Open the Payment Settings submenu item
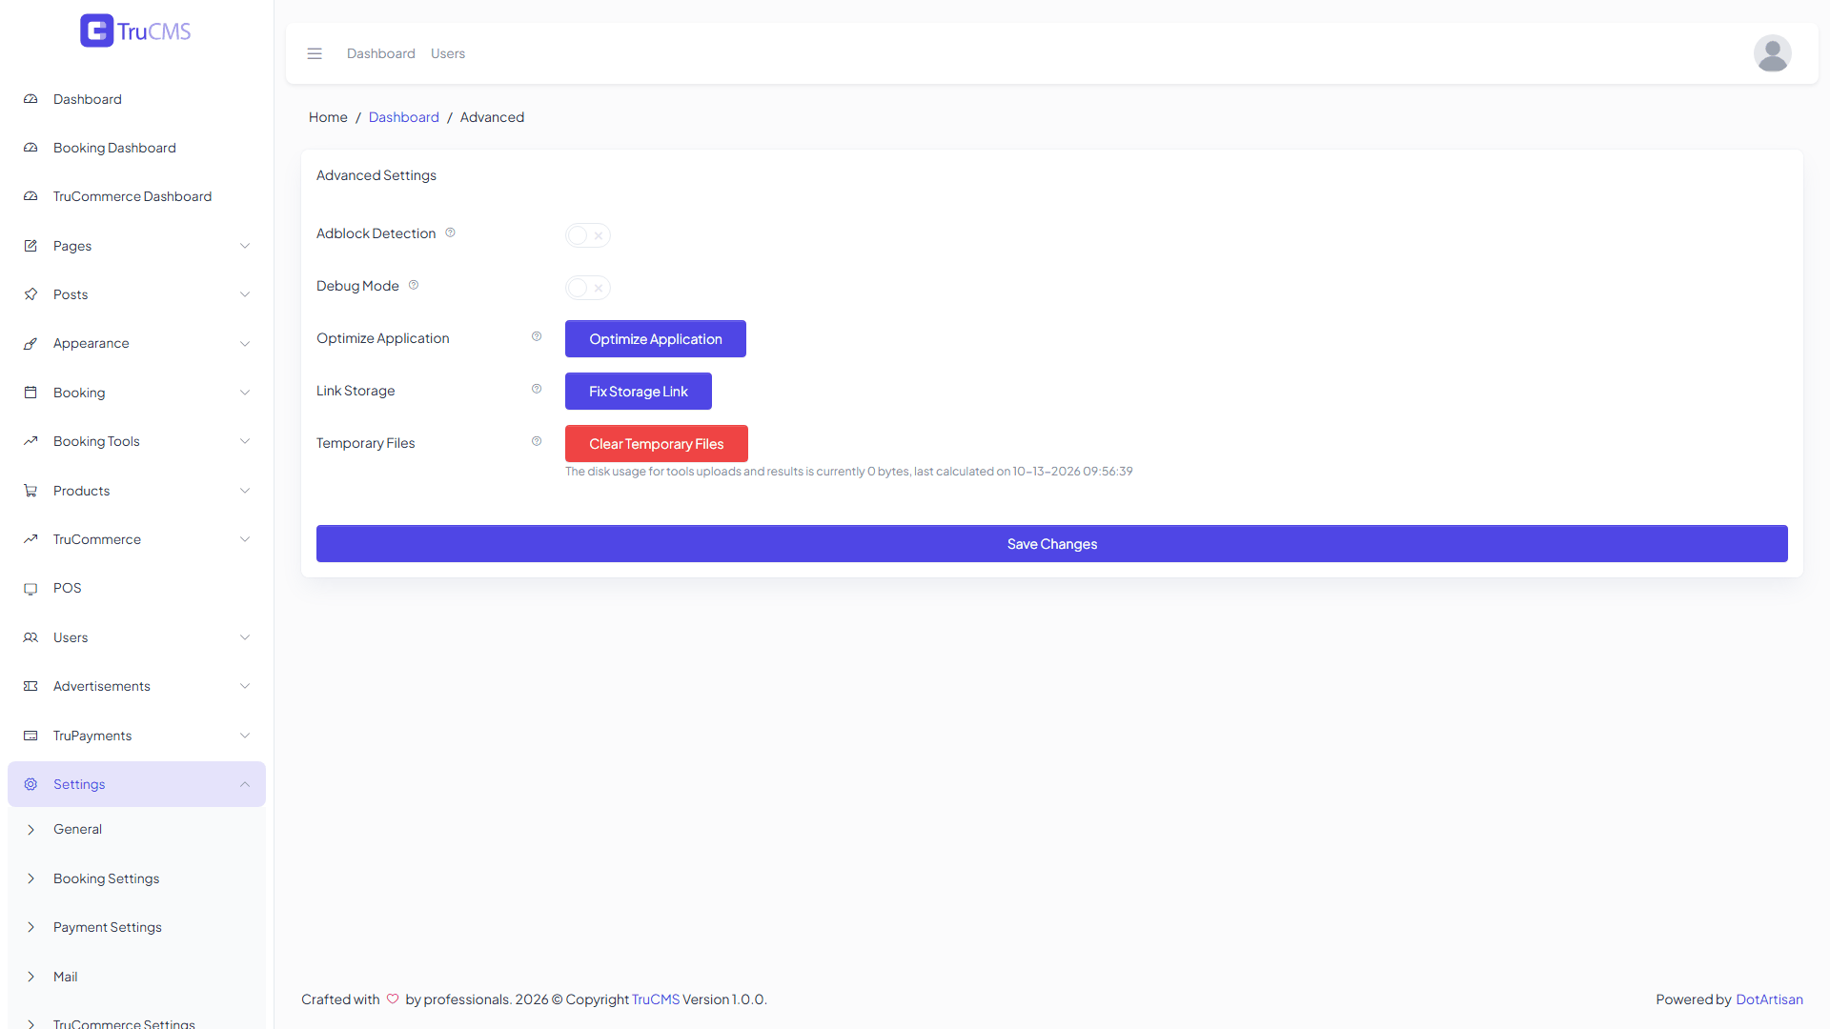This screenshot has height=1029, width=1830. click(x=136, y=927)
